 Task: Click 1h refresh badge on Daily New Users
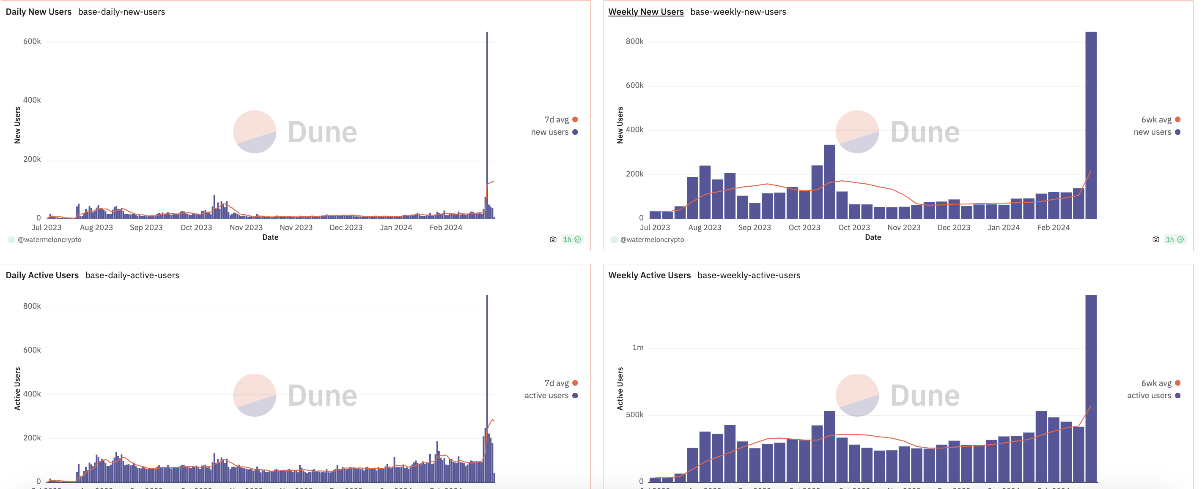(571, 239)
